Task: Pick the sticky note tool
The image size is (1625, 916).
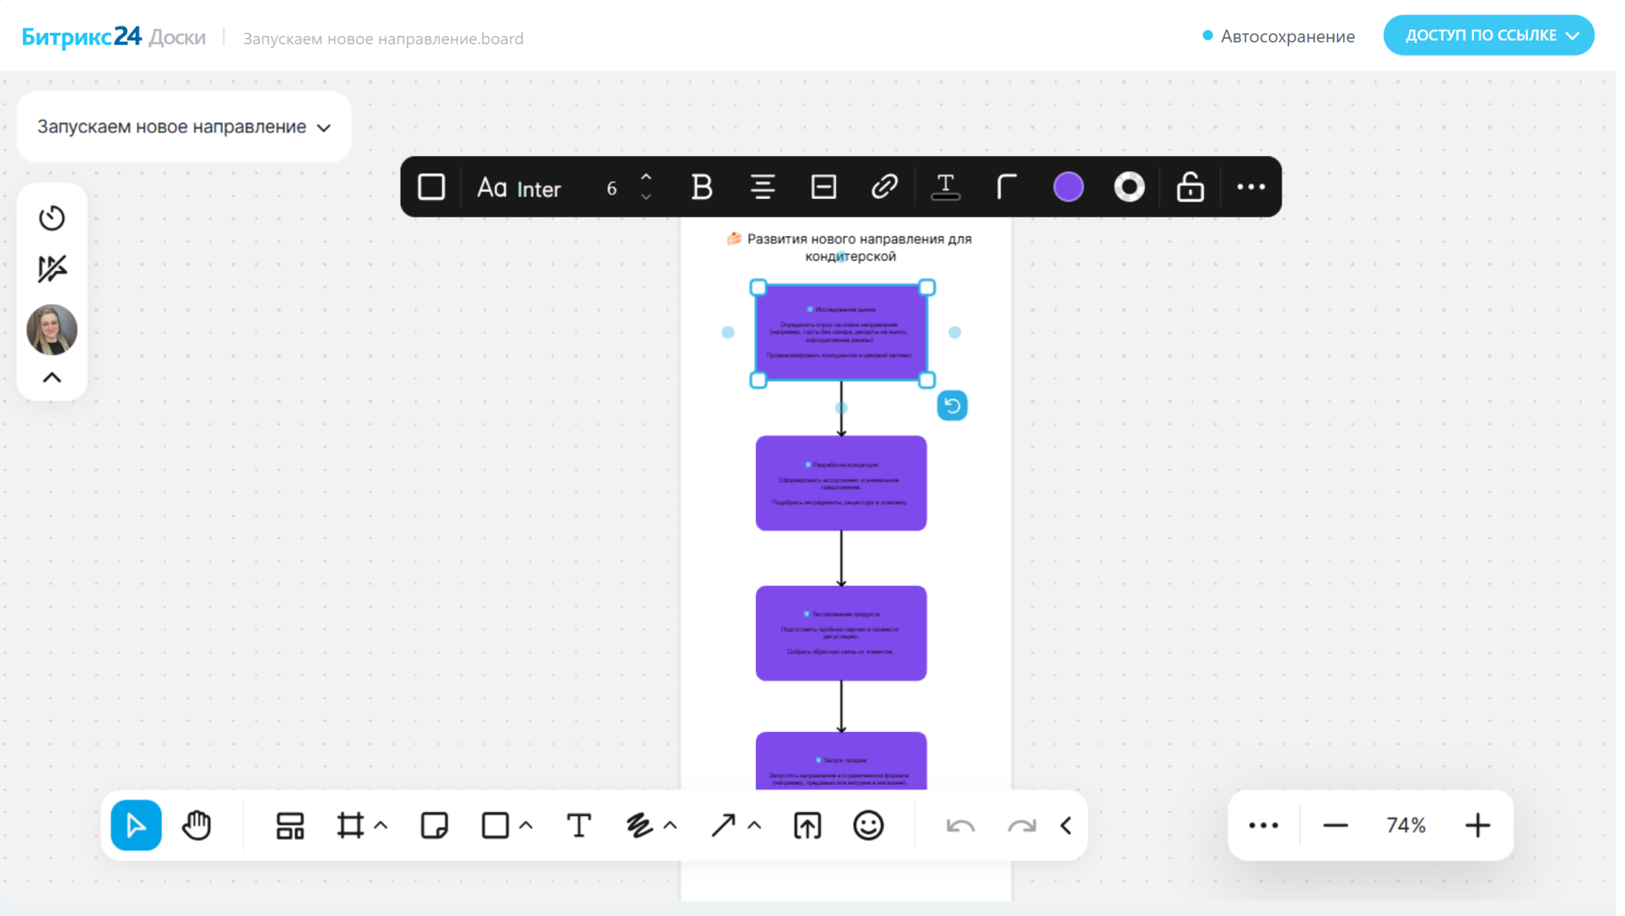Action: tap(434, 825)
